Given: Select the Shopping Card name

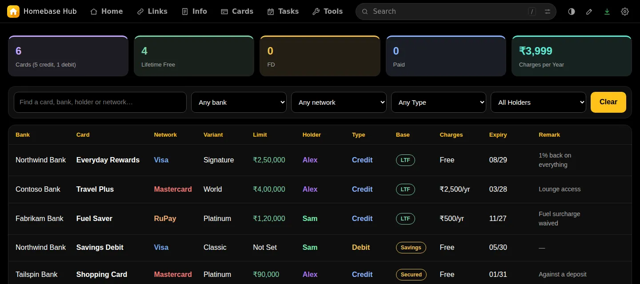Looking at the screenshot, I should click(102, 275).
